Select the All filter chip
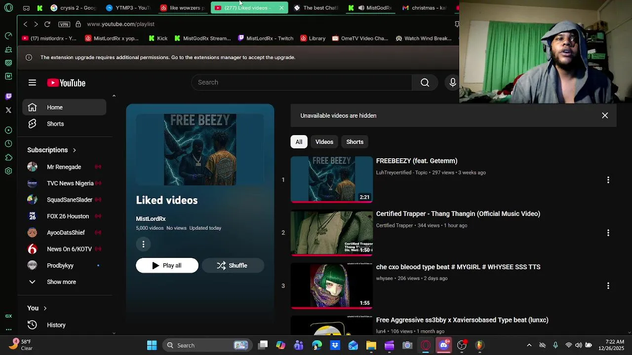This screenshot has width=632, height=355. coord(299,142)
